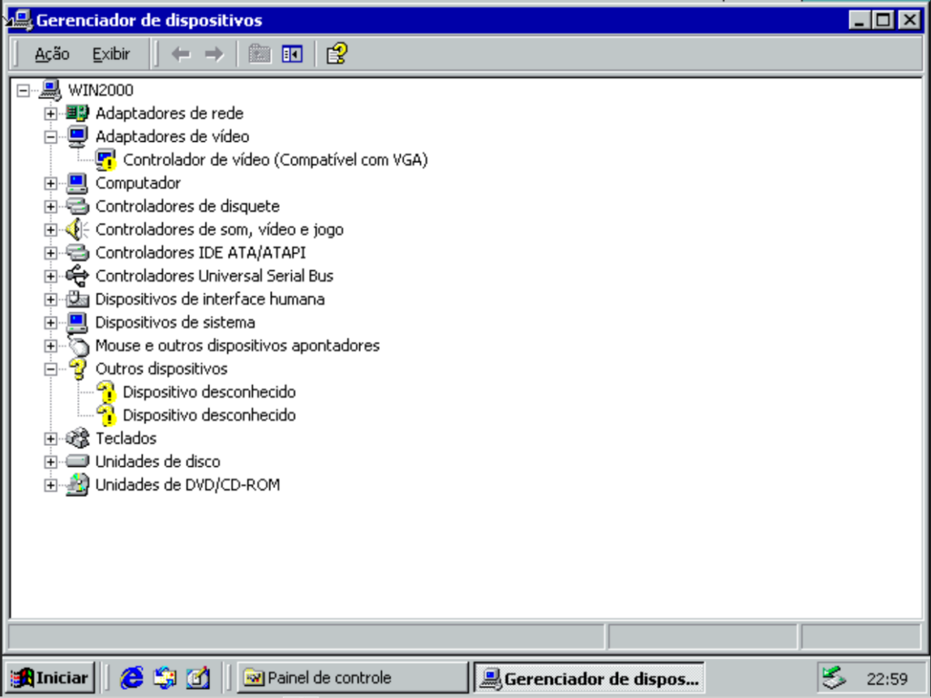Click the Show Desktop quick launch icon
Image resolution: width=931 pixels, height=698 pixels.
coord(197,677)
